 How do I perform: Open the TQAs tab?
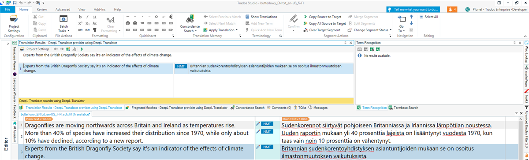tap(300, 107)
